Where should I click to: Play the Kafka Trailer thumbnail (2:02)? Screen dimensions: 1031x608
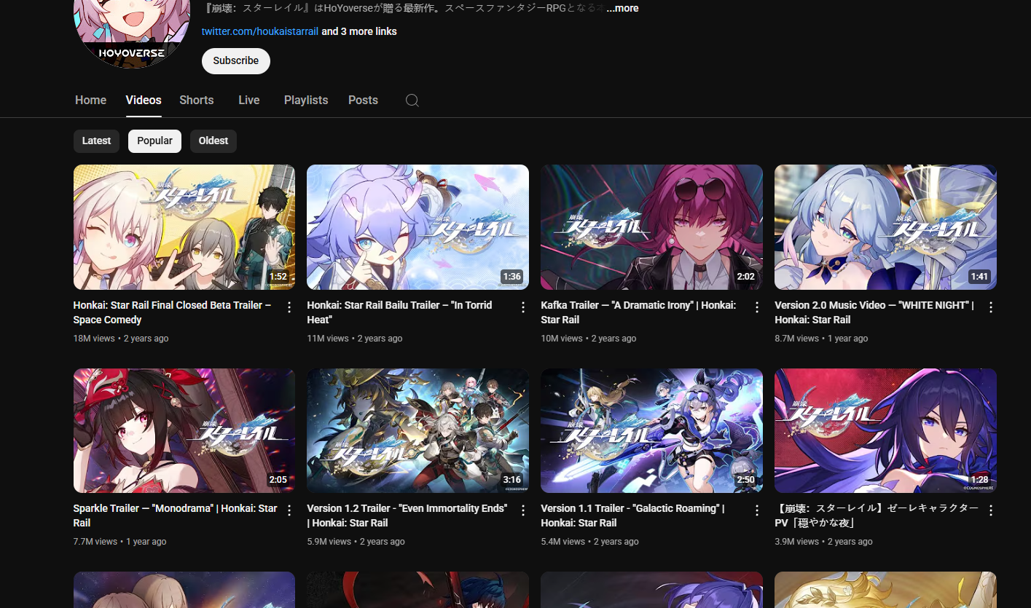(x=652, y=227)
